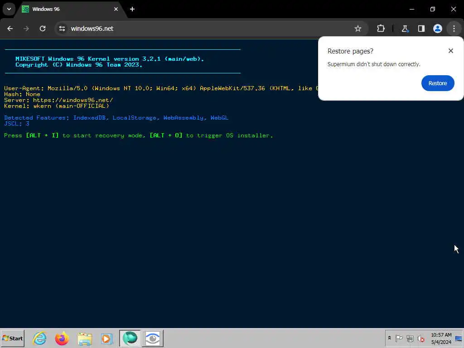Viewport: 464px width, 348px height.
Task: Open the Labs flask icon
Action: (405, 29)
